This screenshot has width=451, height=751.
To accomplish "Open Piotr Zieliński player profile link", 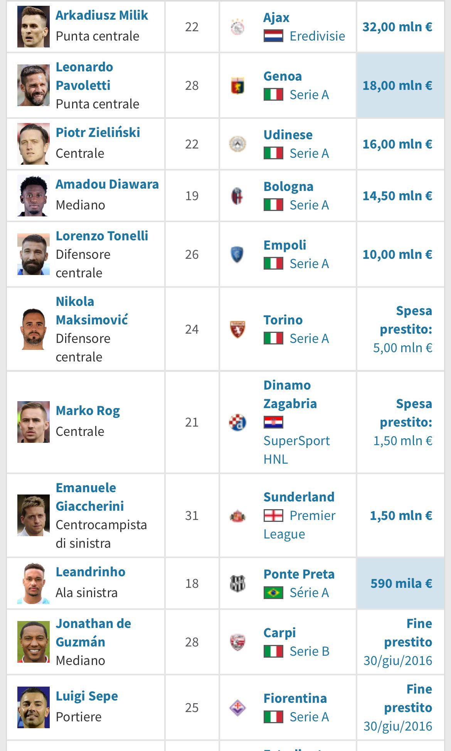I will click(x=98, y=133).
